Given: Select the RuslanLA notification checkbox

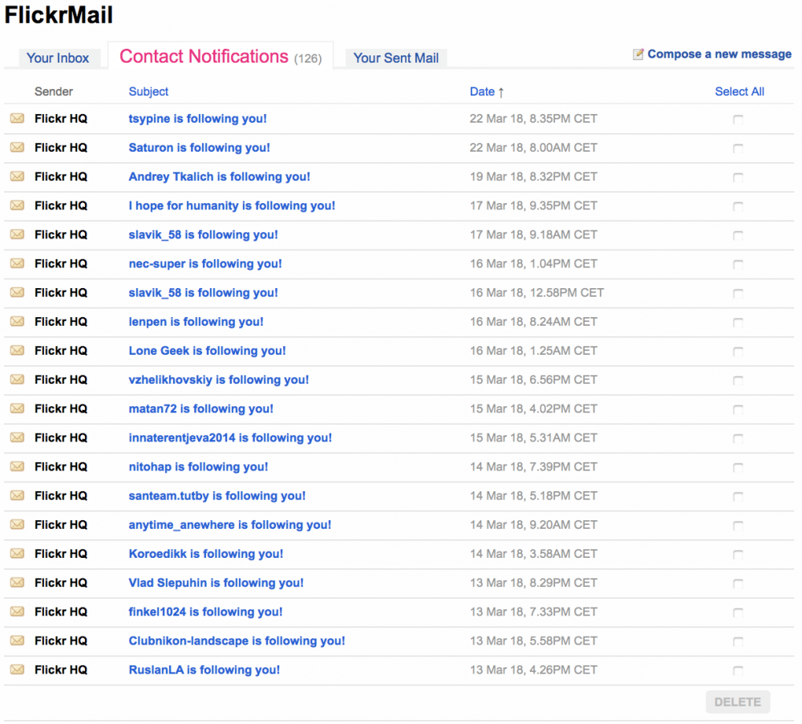Looking at the screenshot, I should (x=738, y=670).
